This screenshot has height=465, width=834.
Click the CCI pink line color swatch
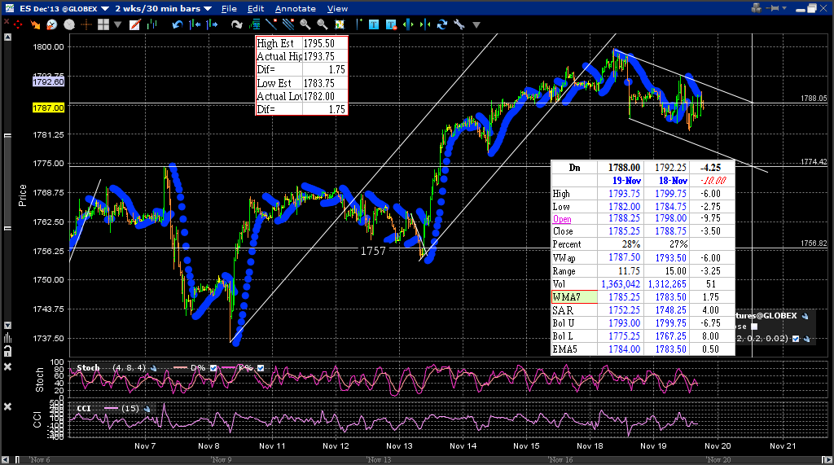tap(111, 409)
